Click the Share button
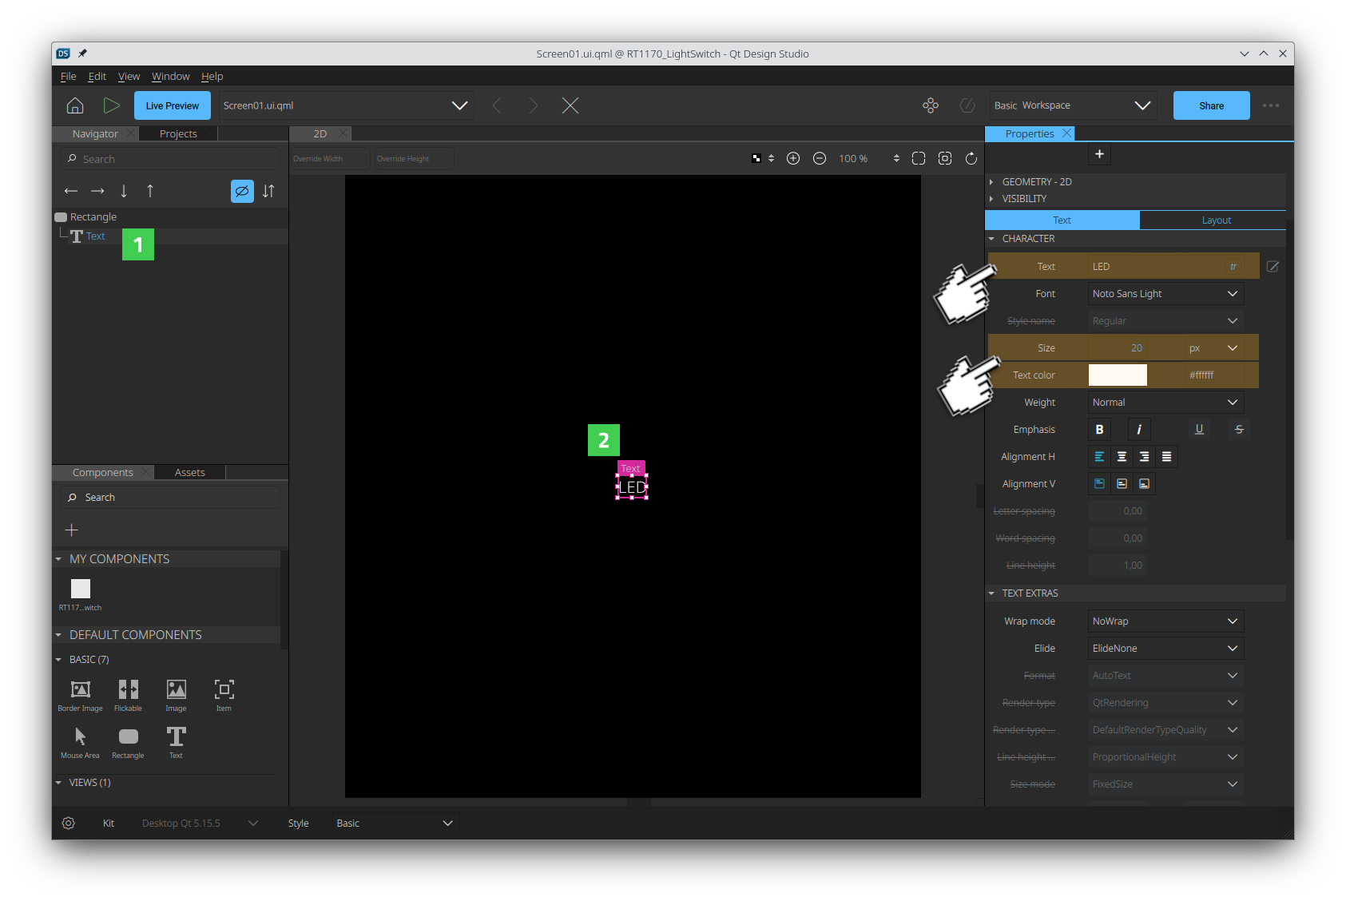This screenshot has height=901, width=1346. (1211, 105)
